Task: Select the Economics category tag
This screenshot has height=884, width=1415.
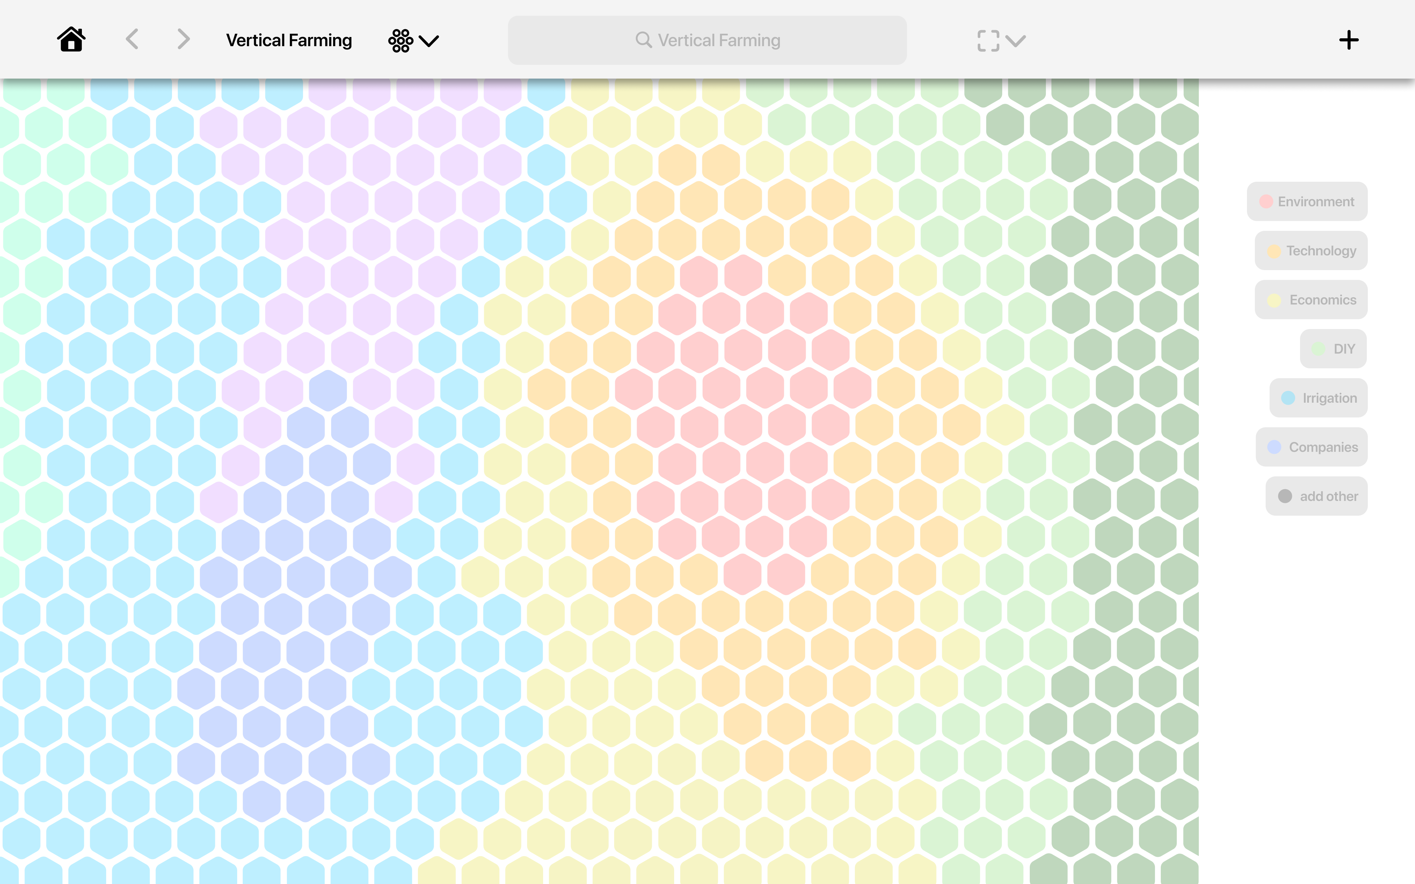Action: pos(1311,299)
